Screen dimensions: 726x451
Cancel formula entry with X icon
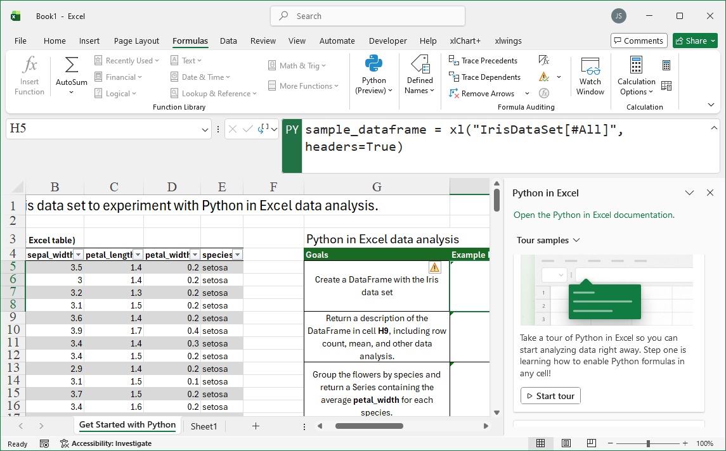click(x=233, y=129)
